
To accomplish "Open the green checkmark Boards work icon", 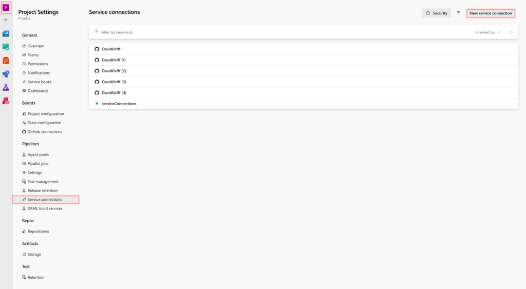I will 6,47.
